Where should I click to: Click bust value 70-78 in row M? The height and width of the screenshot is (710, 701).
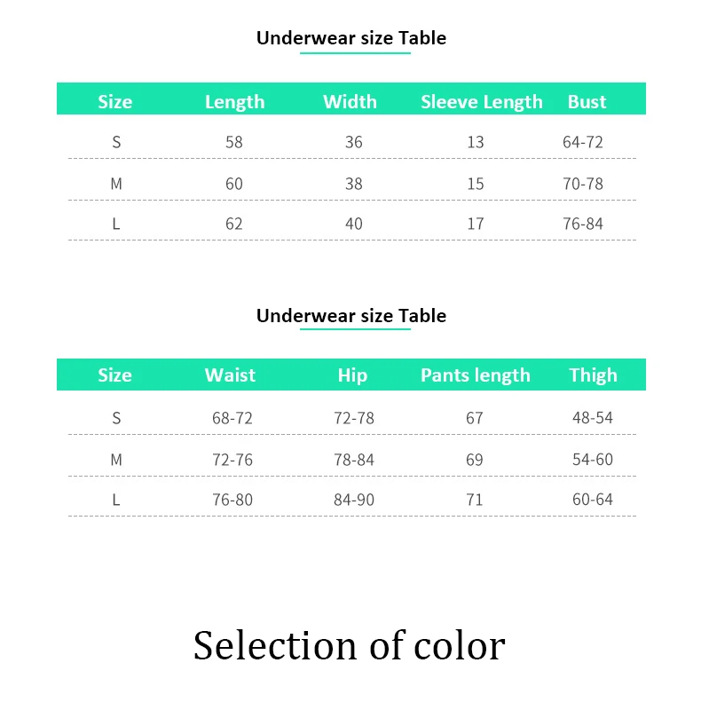[x=582, y=184]
